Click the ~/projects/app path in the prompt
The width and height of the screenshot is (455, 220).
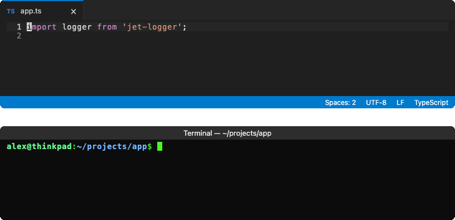coord(112,147)
